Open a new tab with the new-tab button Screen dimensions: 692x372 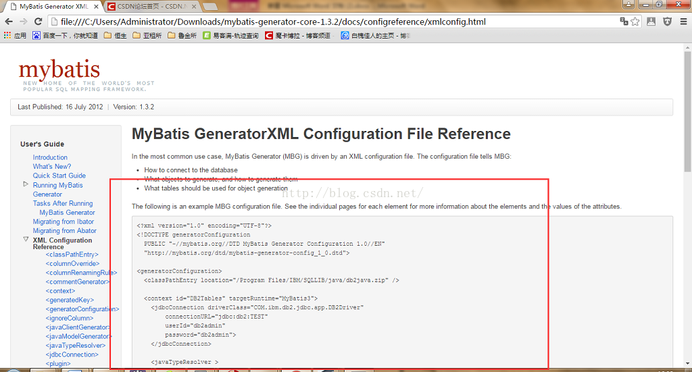click(x=210, y=7)
